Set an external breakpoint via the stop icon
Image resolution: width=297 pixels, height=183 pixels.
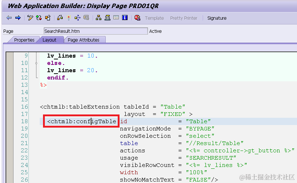[x=137, y=18]
